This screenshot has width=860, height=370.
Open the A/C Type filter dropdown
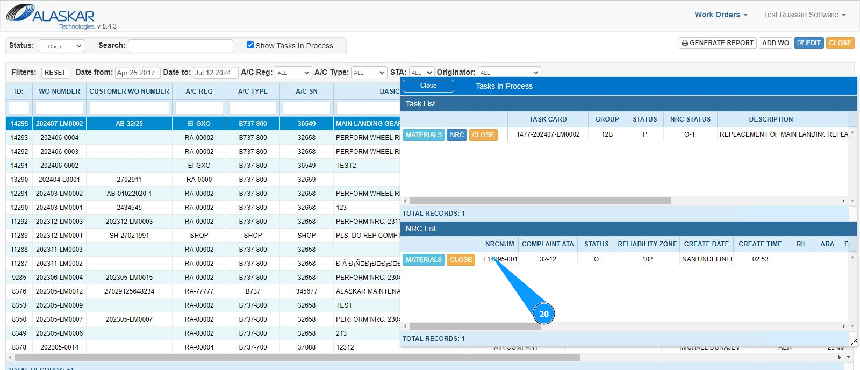[369, 73]
